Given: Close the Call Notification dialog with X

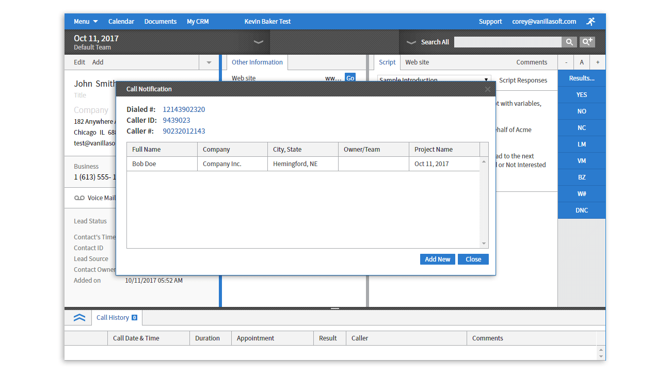Looking at the screenshot, I should [x=488, y=89].
